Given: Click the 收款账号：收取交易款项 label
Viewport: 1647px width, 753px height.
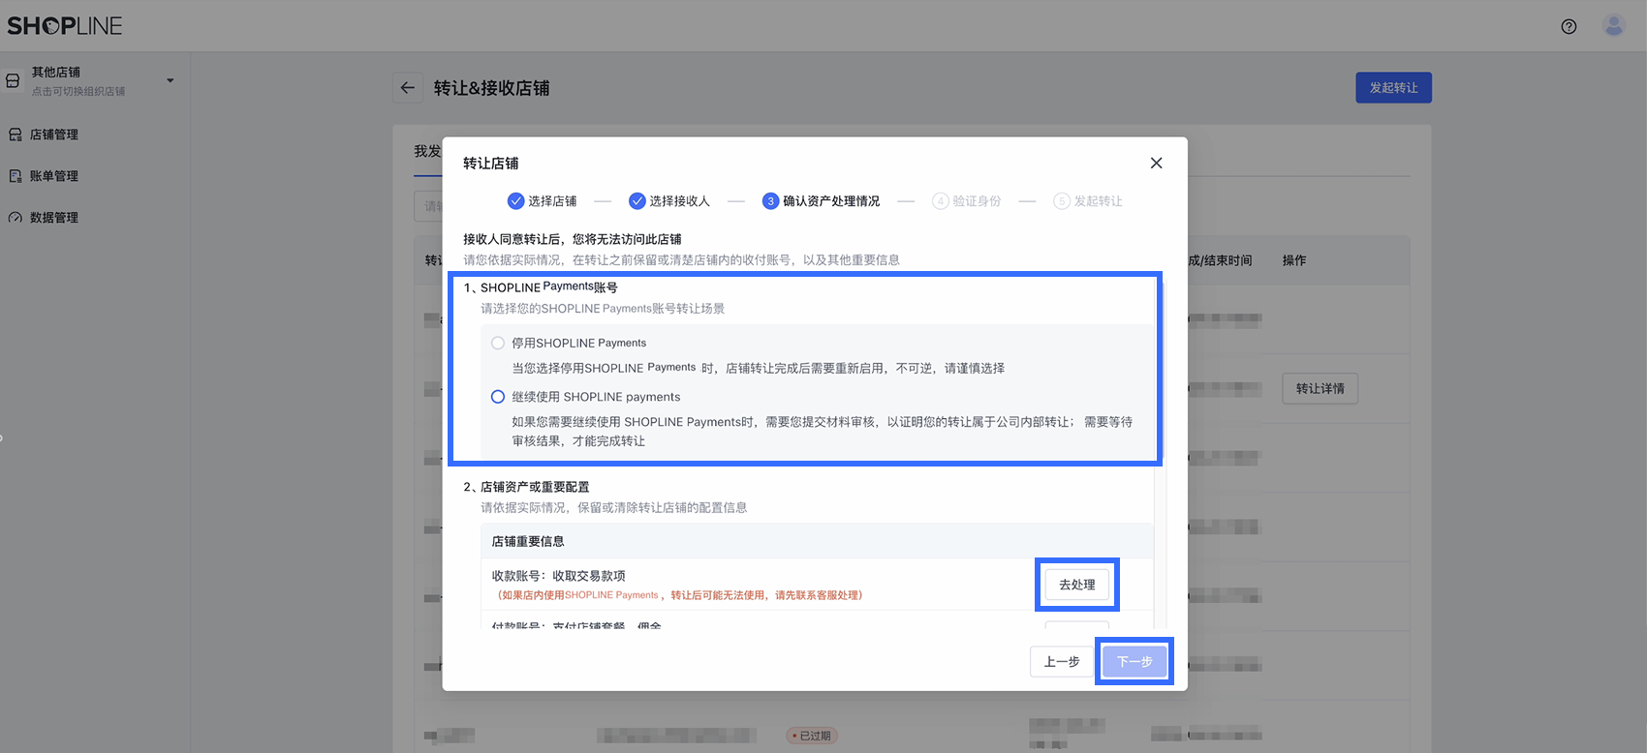Looking at the screenshot, I should (558, 576).
